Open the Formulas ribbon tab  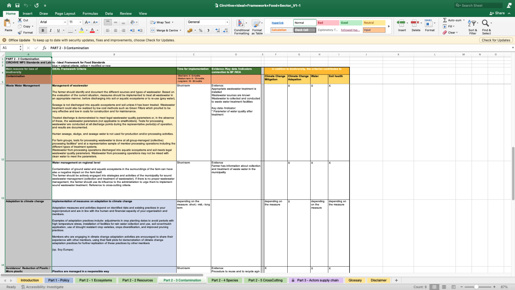[91, 13]
